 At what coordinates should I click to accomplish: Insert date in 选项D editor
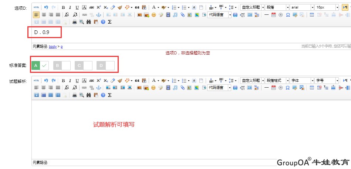pos(273,15)
